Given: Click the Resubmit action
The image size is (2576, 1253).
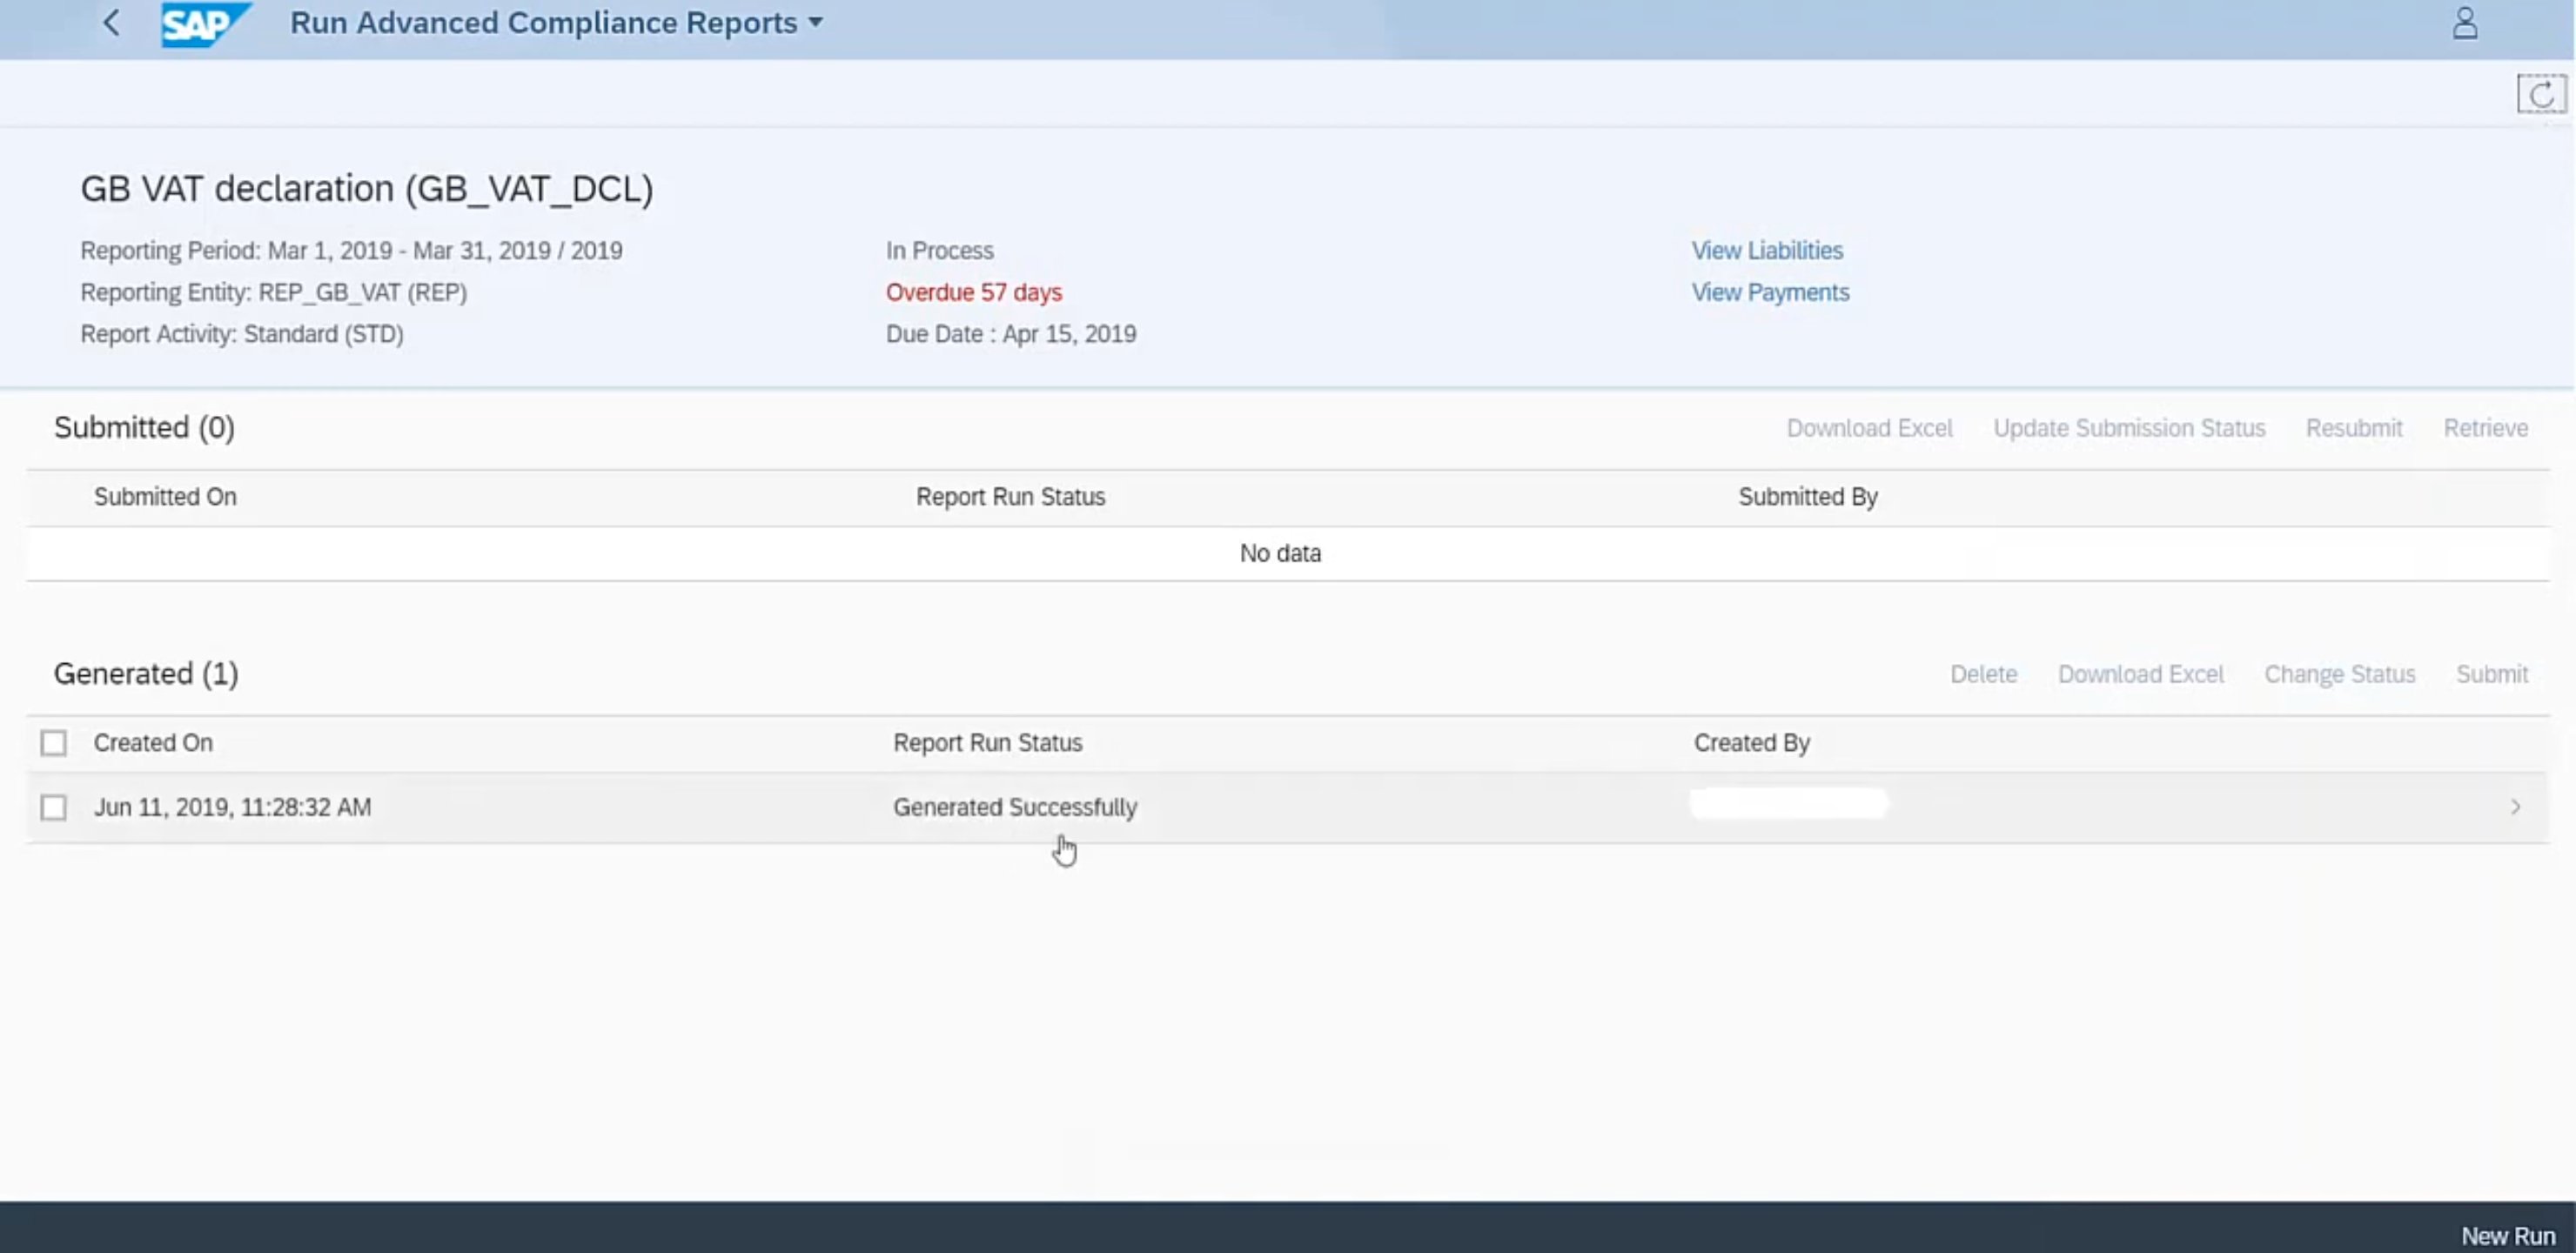Looking at the screenshot, I should coord(2353,428).
